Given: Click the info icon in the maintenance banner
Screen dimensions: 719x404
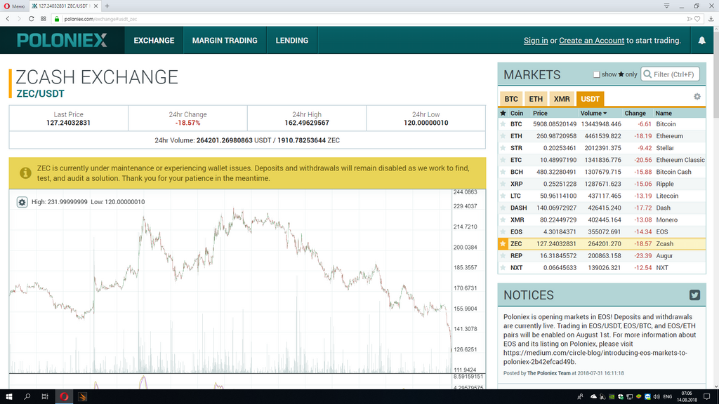Looking at the screenshot, I should 25,173.
